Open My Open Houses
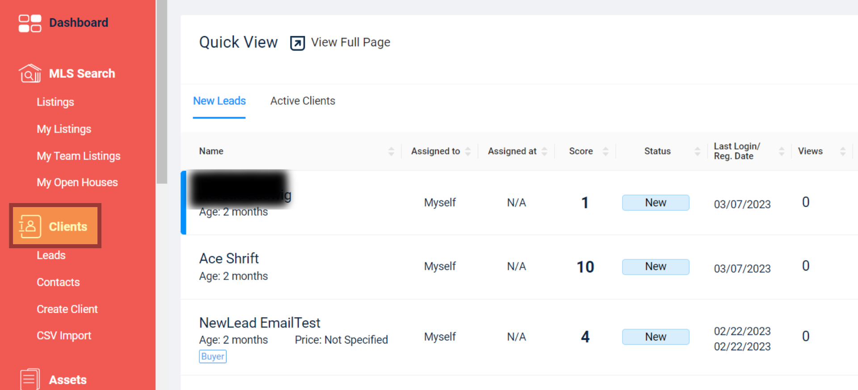This screenshot has height=390, width=858. 77,182
